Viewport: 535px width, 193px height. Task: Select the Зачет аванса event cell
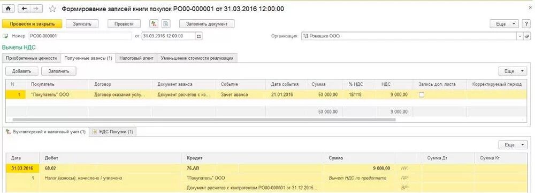pos(241,95)
